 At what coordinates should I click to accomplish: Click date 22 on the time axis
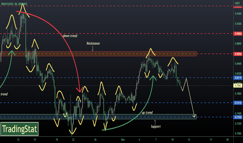point(73,140)
